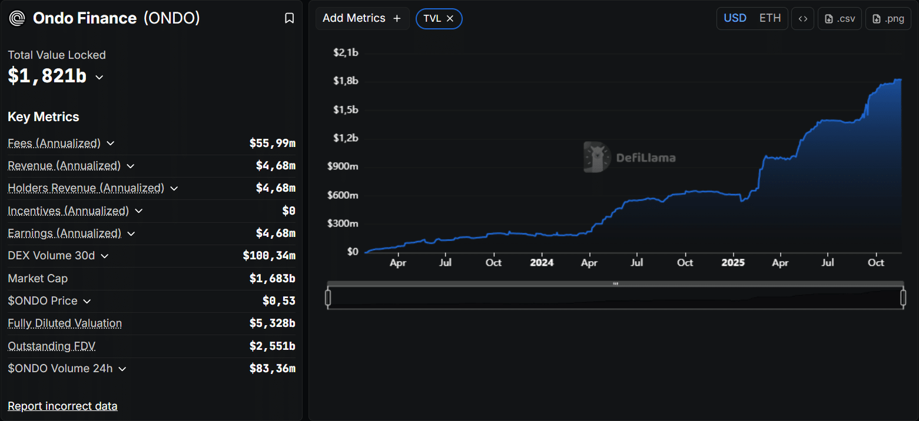
Task: Bookmark Ondo Finance protocol
Action: coord(289,18)
